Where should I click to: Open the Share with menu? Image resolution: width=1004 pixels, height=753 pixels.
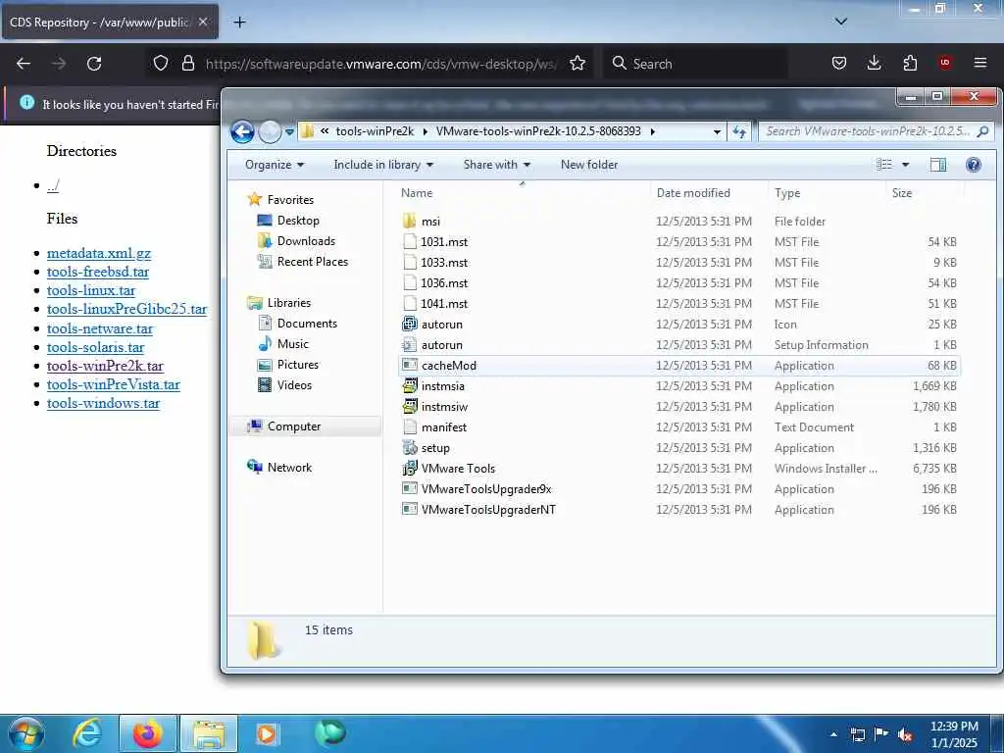click(x=496, y=165)
